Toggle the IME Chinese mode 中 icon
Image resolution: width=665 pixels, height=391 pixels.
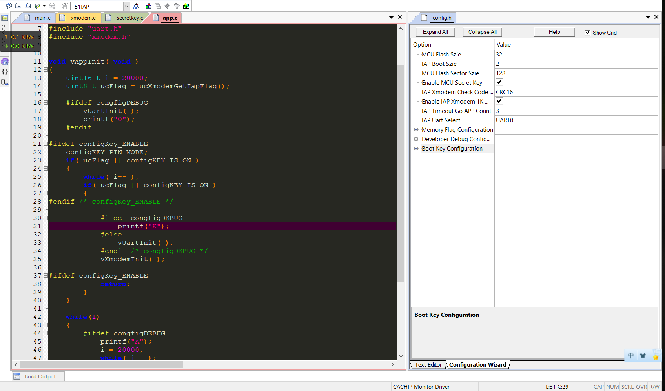tap(630, 356)
